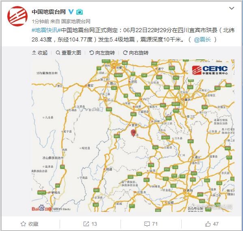The width and height of the screenshot is (243, 231).
Task: Open the #地震快讯# hashtag topic
Action: coord(46,30)
